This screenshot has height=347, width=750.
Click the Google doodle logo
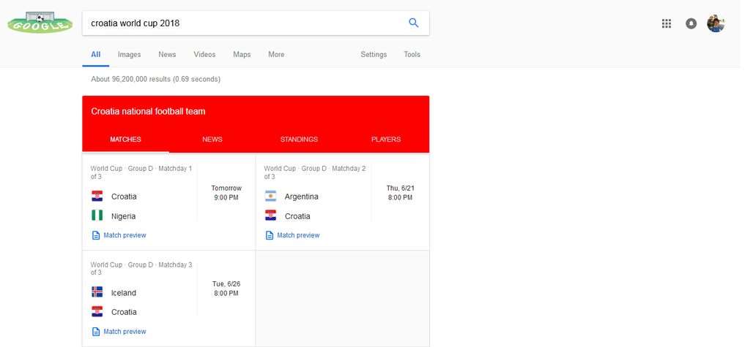40,23
